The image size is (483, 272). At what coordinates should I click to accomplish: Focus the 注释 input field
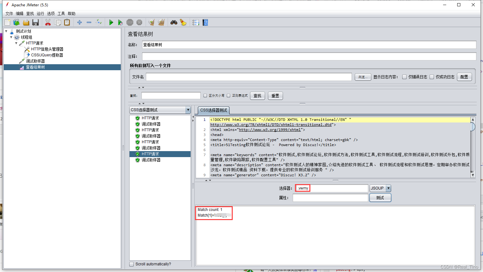click(309, 56)
